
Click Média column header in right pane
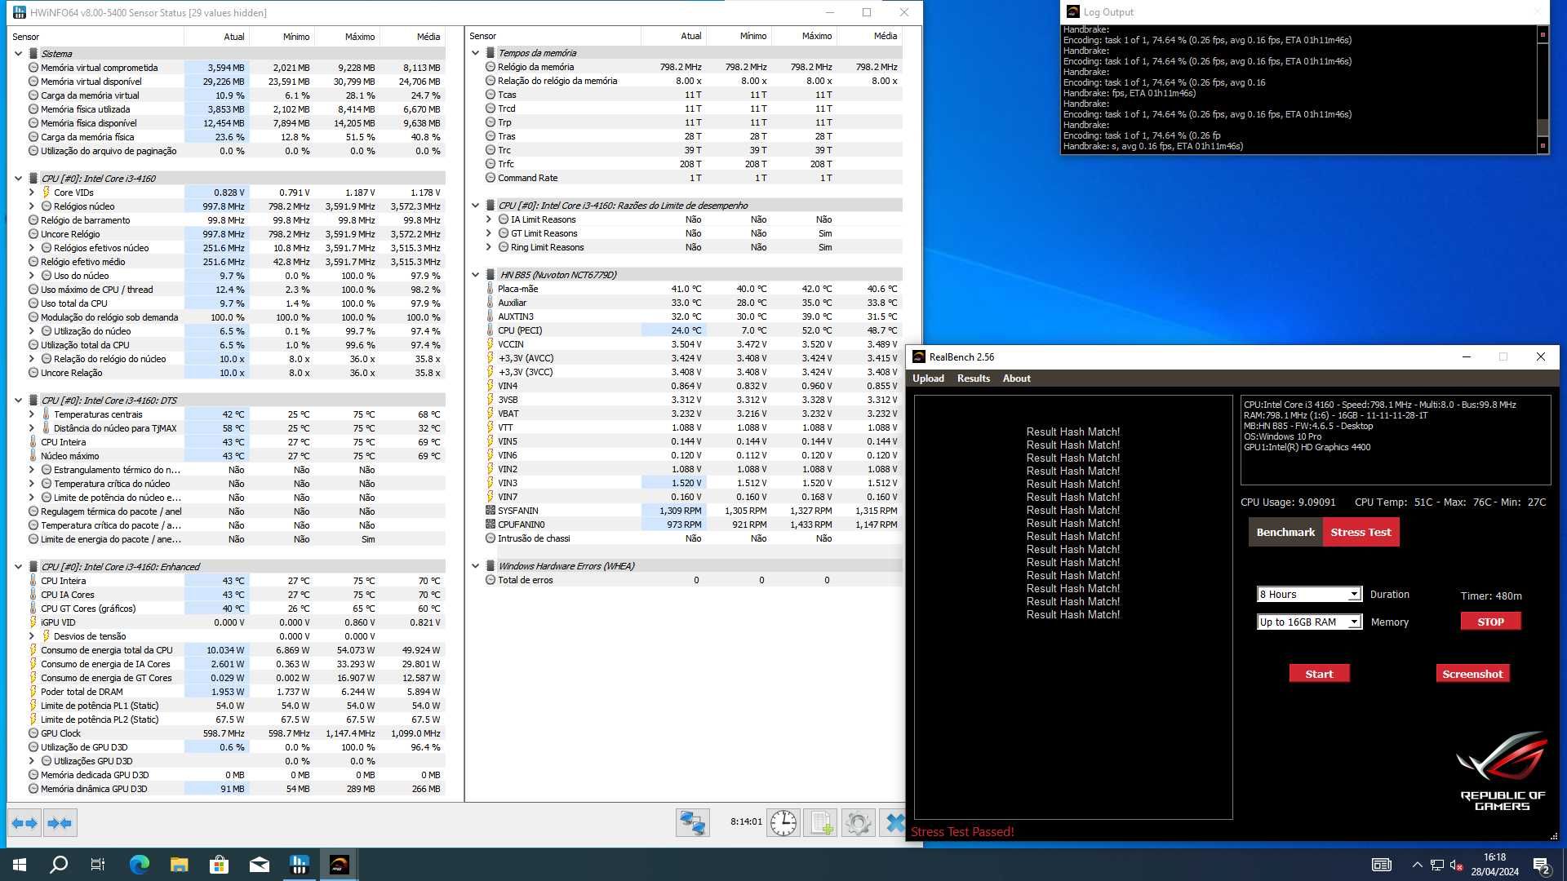(870, 37)
